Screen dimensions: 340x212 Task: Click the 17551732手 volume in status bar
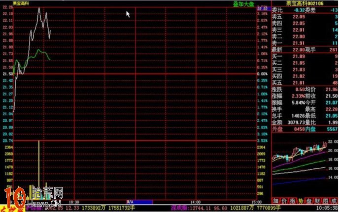pos(121,208)
